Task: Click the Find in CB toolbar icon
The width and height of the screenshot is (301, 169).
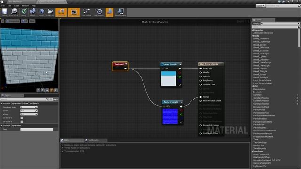Action: tap(14, 12)
